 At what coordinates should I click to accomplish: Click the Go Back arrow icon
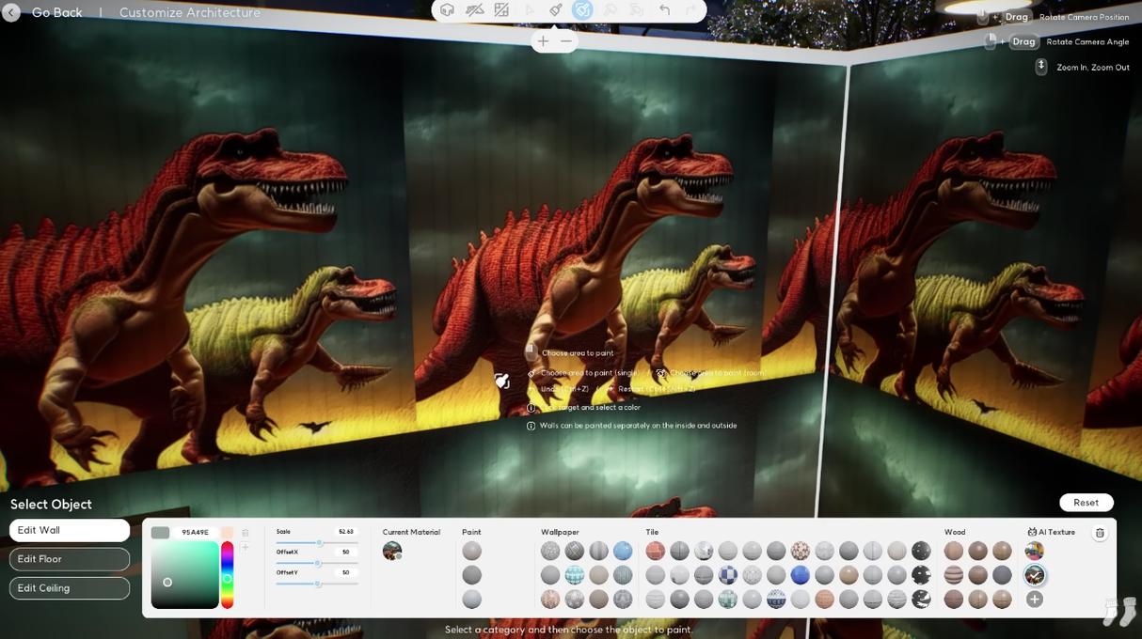pyautogui.click(x=11, y=12)
